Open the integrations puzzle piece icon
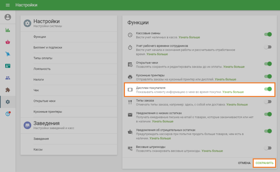This screenshot has height=172, width=280. pyautogui.click(x=8, y=90)
